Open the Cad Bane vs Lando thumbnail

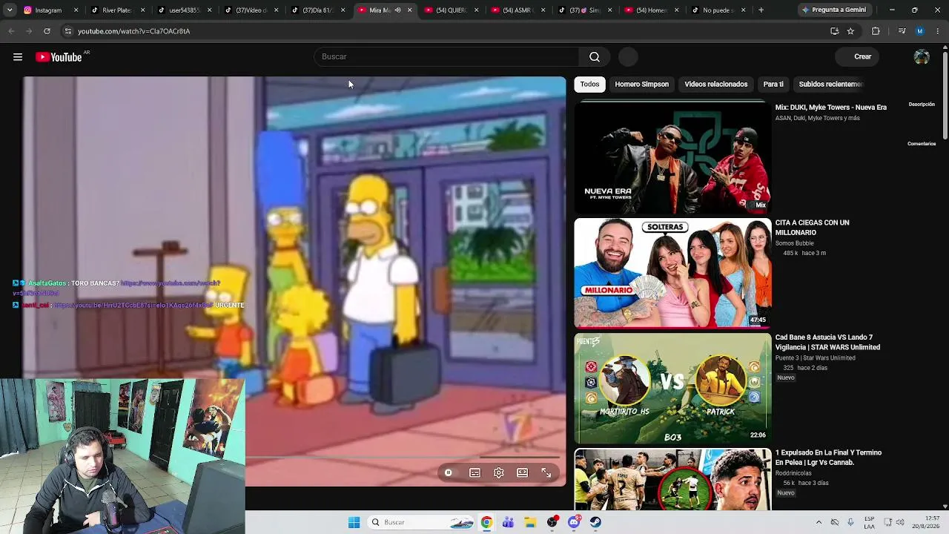point(672,389)
